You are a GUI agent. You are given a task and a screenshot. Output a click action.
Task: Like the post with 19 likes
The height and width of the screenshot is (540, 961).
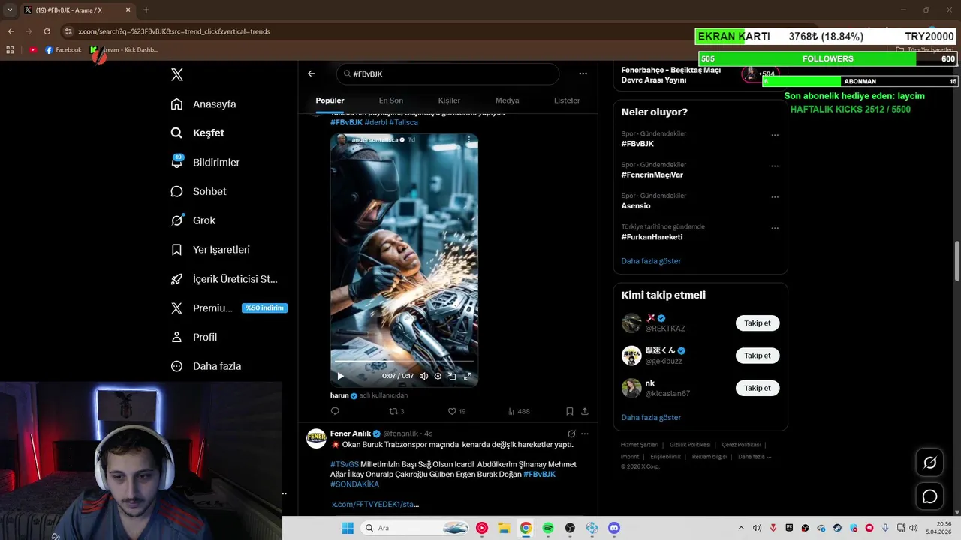tap(456, 411)
